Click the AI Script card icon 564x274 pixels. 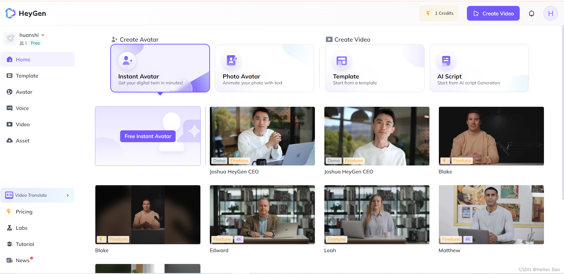click(446, 61)
